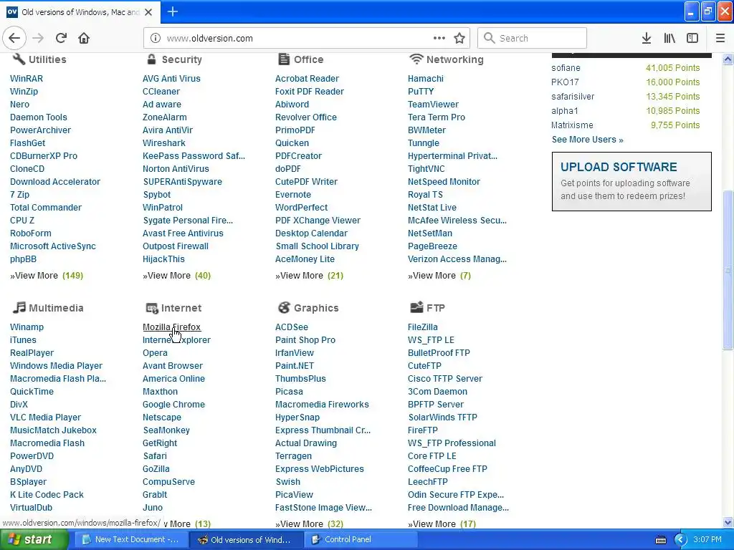Click the Office document icon

tap(284, 59)
